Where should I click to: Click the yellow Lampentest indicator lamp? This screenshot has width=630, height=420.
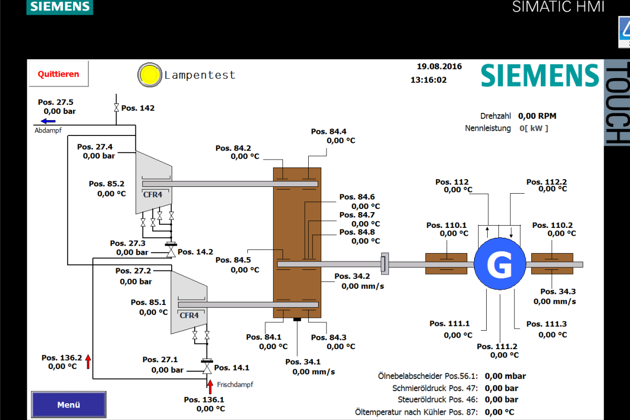[149, 75]
